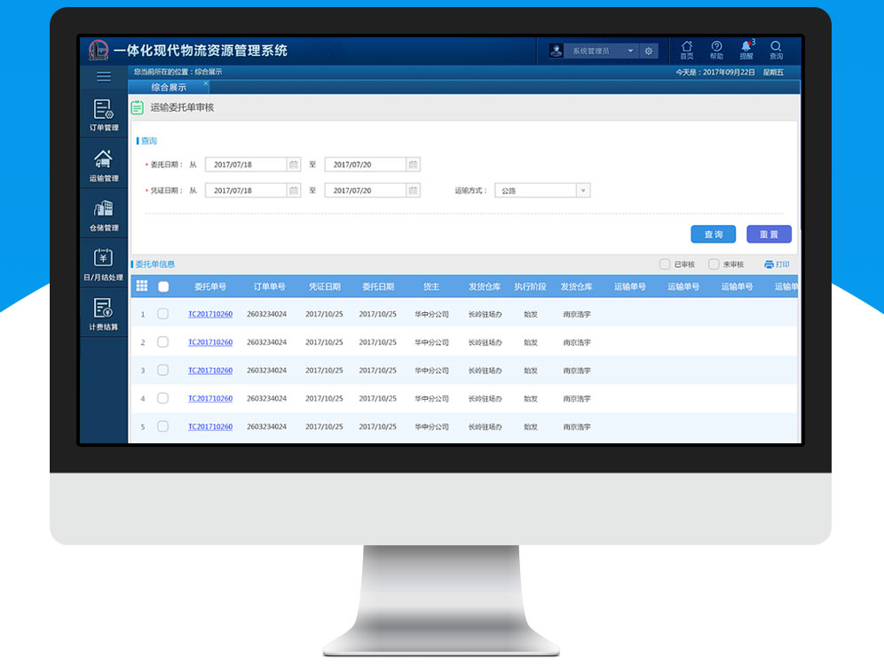This screenshot has width=884, height=665.
Task: Click the date text 2017年09月22日
Action: pyautogui.click(x=729, y=72)
